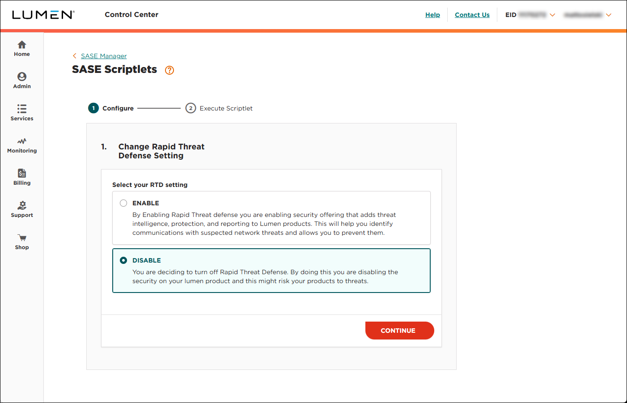Click the Select your RTD setting label
627x403 pixels.
coord(150,185)
